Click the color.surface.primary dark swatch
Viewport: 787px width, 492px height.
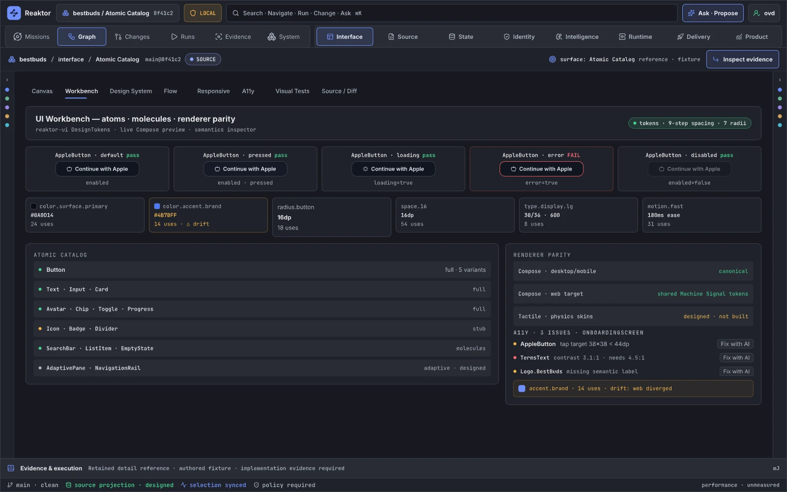click(x=33, y=206)
